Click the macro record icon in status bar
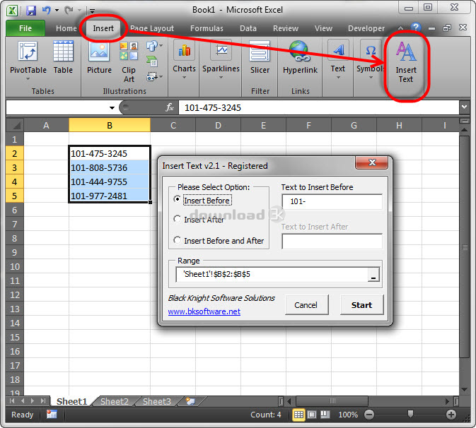476x428 pixels. click(52, 415)
